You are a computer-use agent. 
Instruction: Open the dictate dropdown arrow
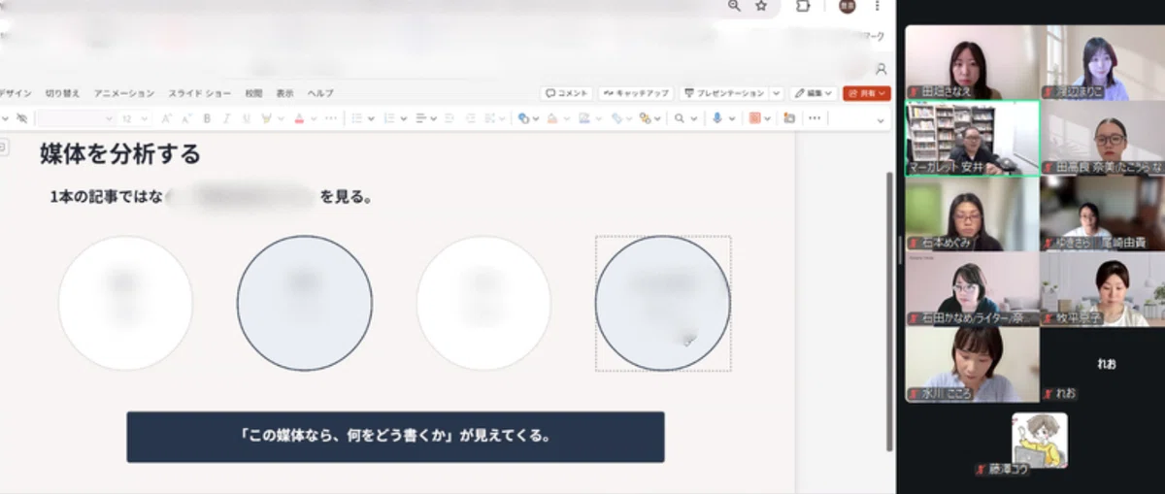click(x=732, y=118)
